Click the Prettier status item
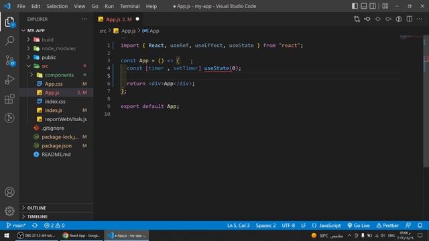This screenshot has width=429, height=241. pos(387,226)
